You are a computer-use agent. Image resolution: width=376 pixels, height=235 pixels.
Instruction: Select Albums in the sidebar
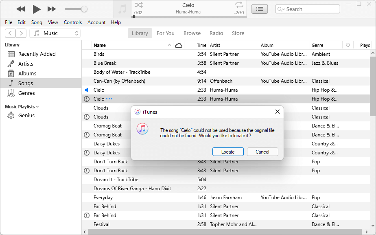point(41,73)
